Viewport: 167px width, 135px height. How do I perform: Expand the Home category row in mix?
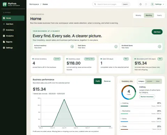(141, 120)
